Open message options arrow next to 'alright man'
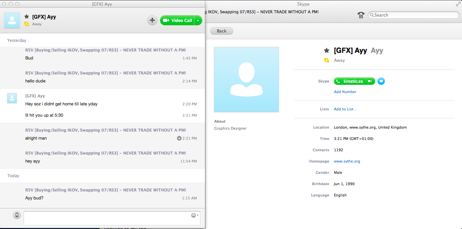Screen dimensions: 462x229 179,138
